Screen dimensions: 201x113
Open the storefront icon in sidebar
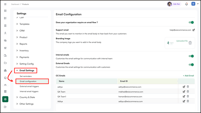[x=5, y=92]
